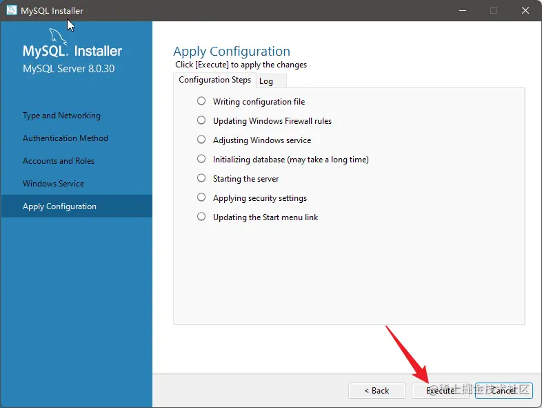The width and height of the screenshot is (542, 408).
Task: Click the Starting the server status circle
Action: coord(201,178)
